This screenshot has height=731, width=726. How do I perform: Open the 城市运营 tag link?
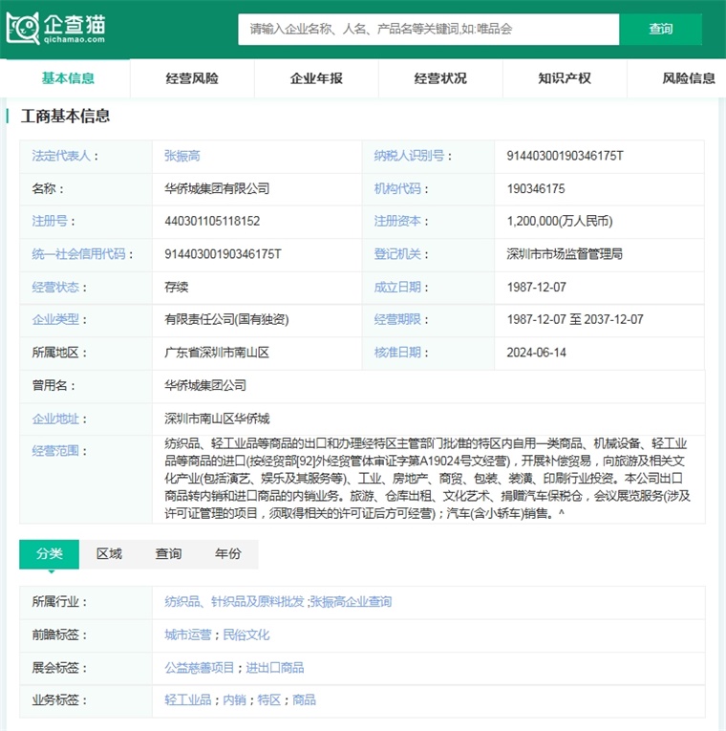point(189,634)
